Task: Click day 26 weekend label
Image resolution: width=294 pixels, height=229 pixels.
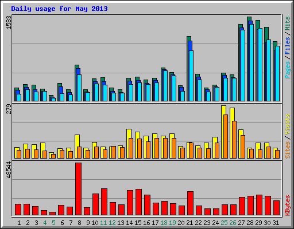Action: pos(233,223)
